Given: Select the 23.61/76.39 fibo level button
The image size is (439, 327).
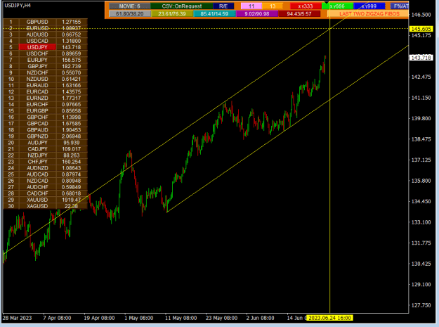Looking at the screenshot, I should click(172, 14).
